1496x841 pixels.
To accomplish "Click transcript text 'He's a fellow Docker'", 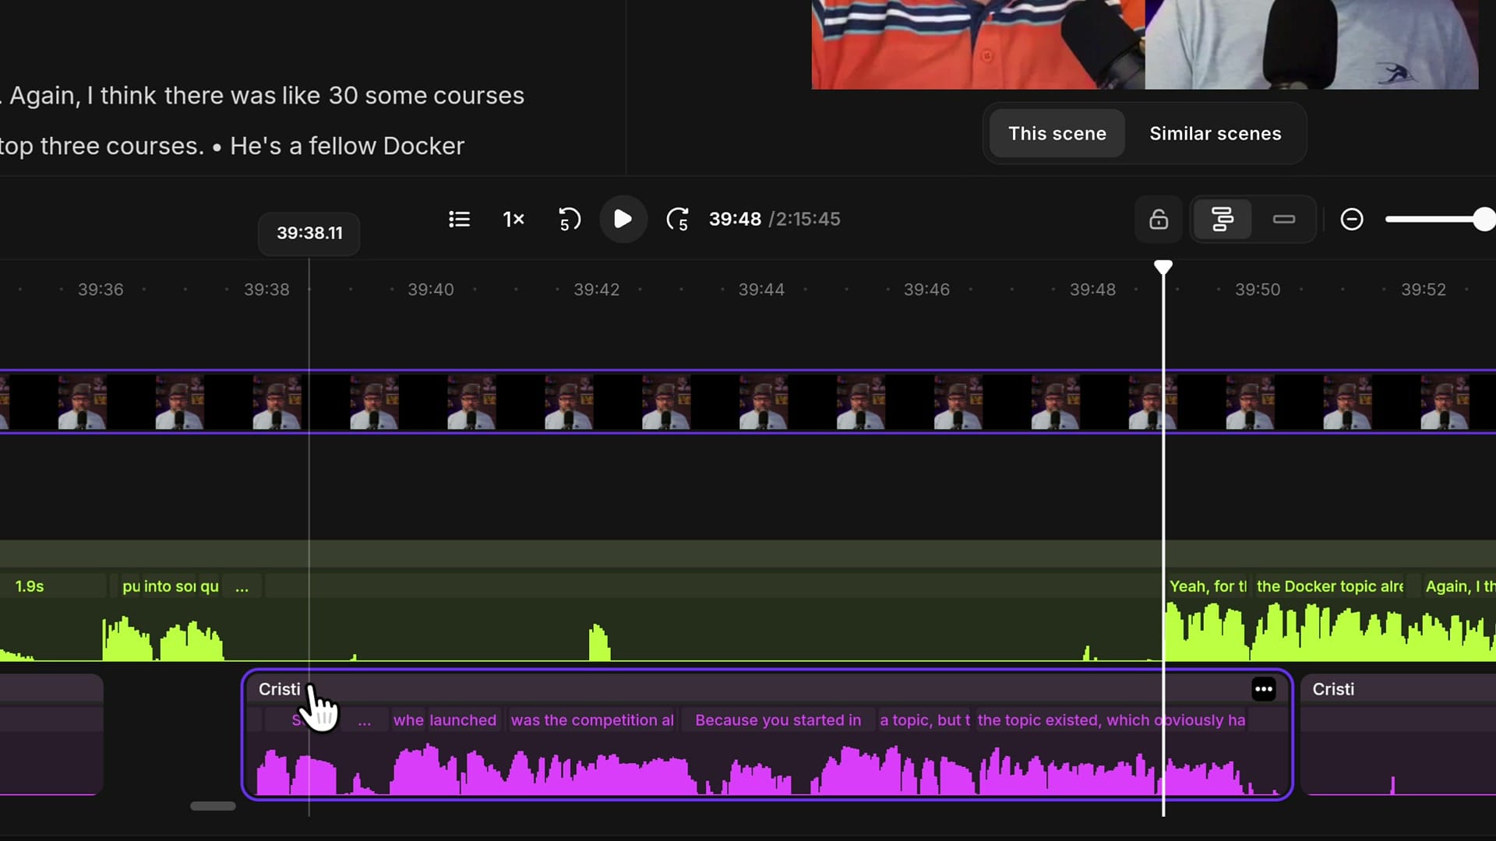I will [347, 146].
